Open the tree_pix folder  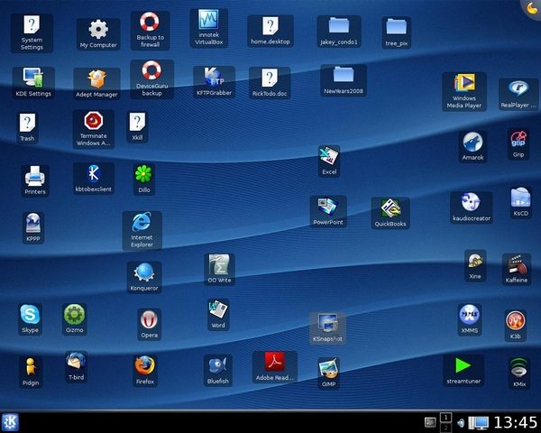pos(397,32)
